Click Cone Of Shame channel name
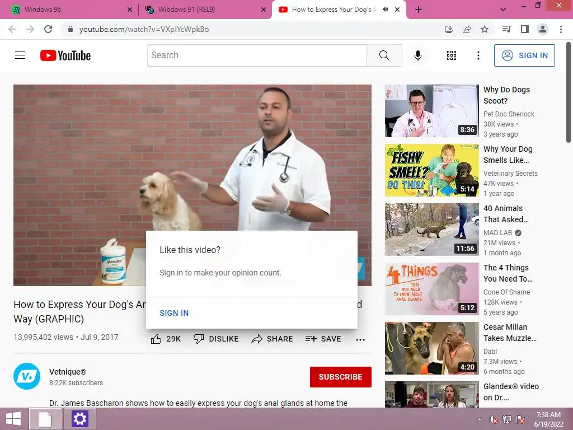Screen dimensions: 573x430 [x=506, y=292]
